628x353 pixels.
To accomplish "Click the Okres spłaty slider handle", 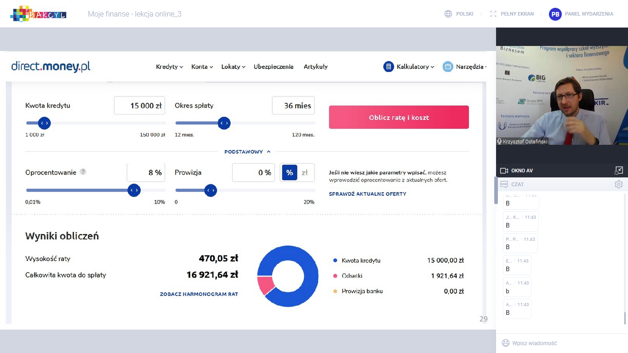I will coord(224,123).
